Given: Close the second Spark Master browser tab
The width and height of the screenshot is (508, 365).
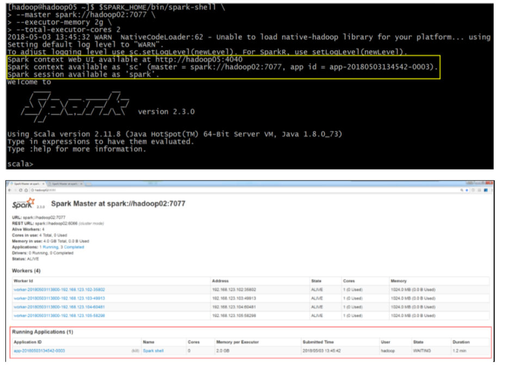Looking at the screenshot, I should click(x=82, y=184).
